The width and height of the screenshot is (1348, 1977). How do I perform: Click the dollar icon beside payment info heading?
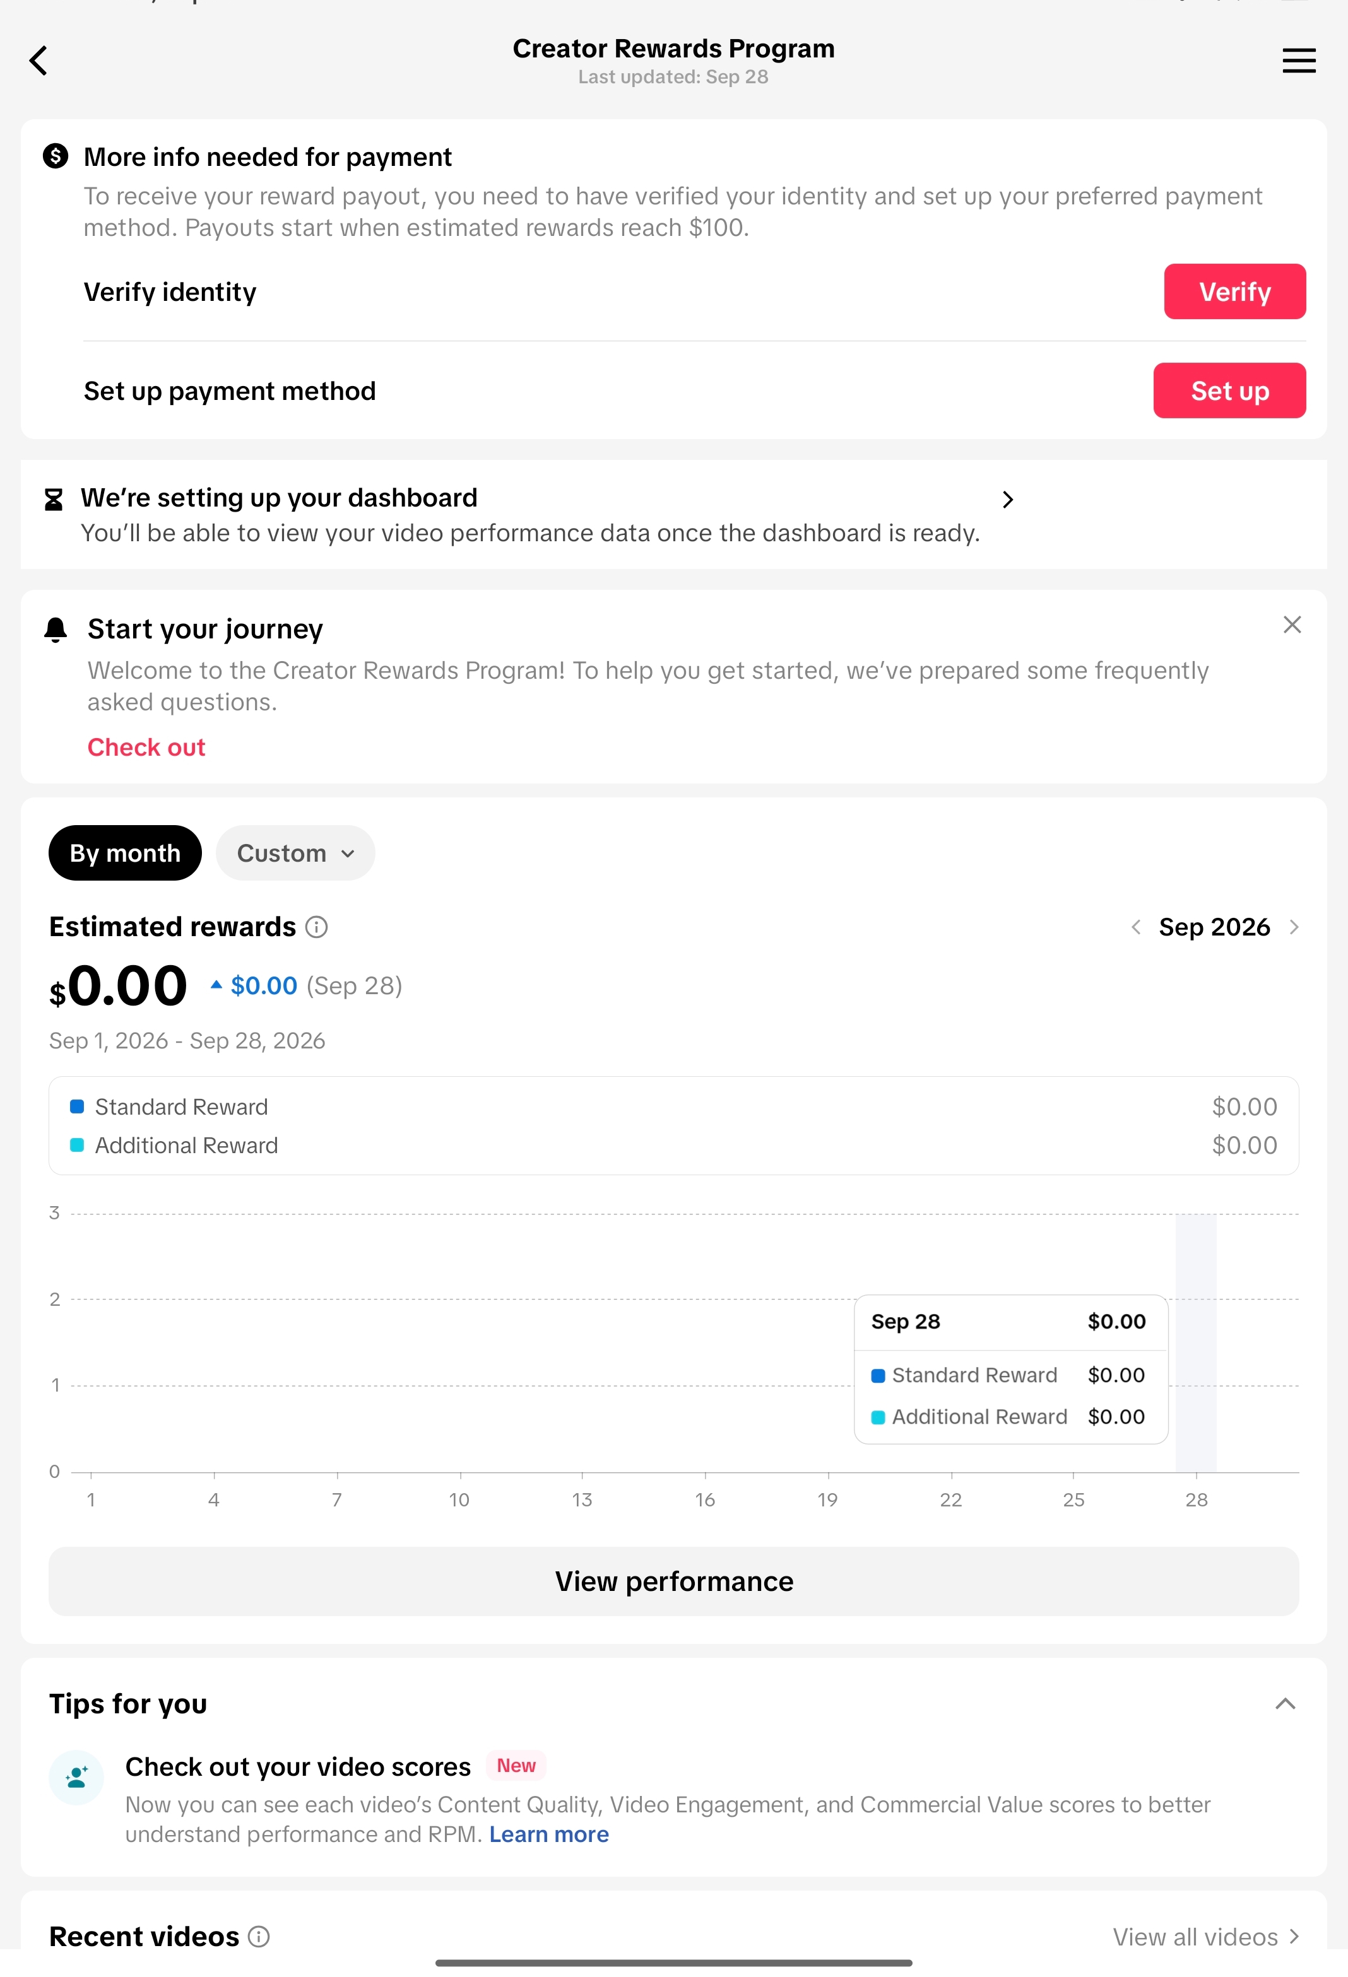tap(56, 156)
